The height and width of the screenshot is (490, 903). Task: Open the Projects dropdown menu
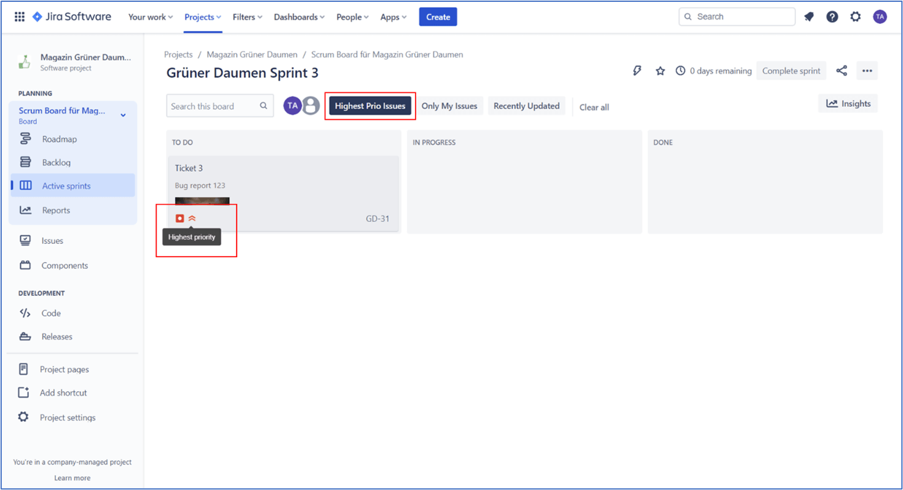coord(203,17)
